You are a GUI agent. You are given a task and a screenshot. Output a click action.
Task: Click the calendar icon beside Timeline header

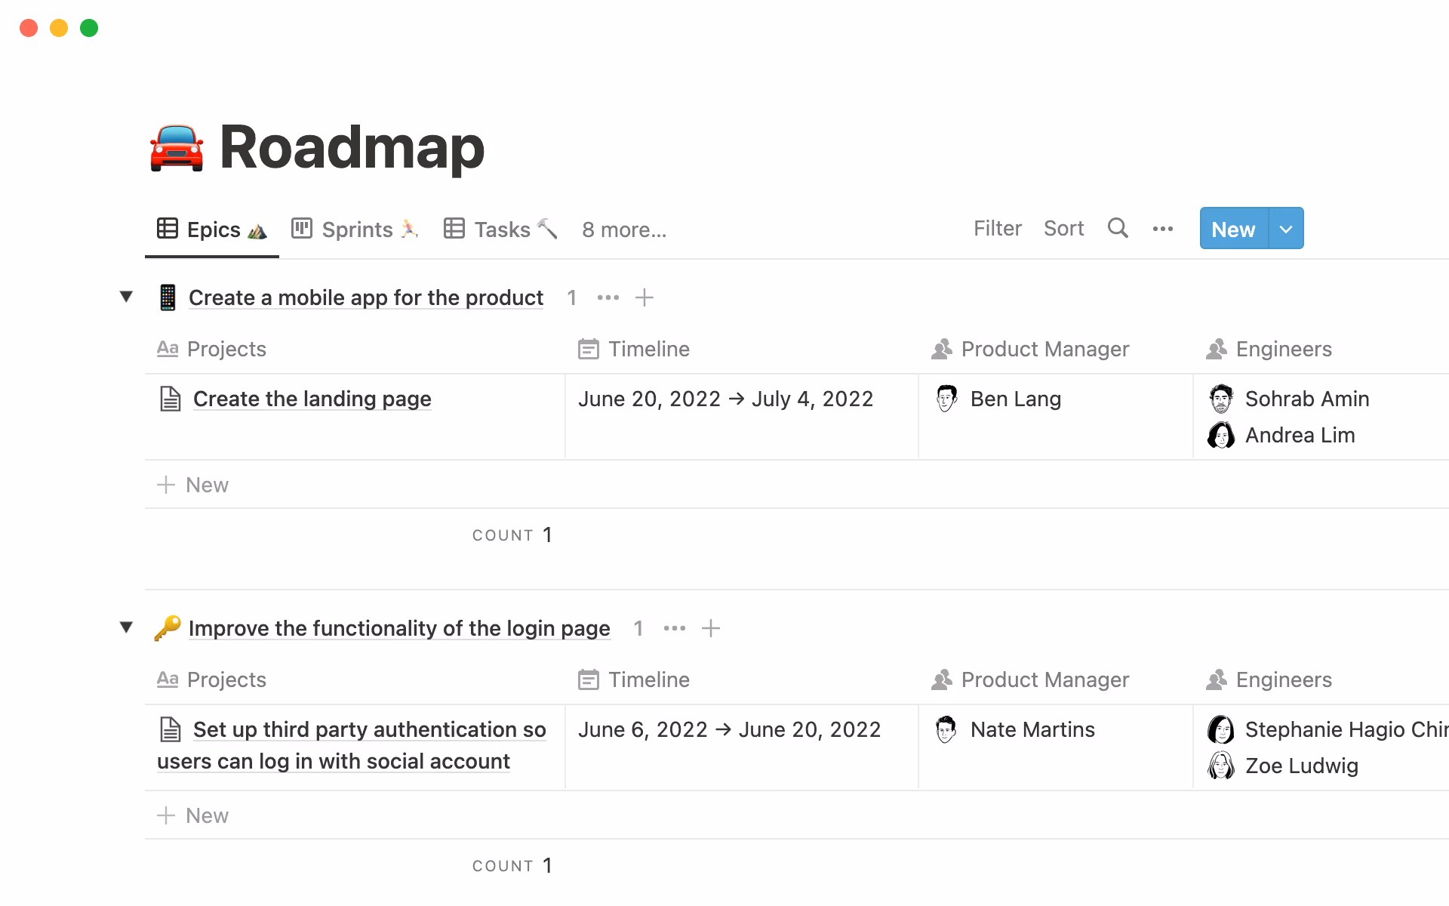pyautogui.click(x=589, y=349)
